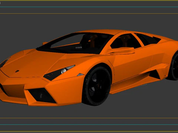Viewport: 178px width, 133px height.
Task: Select the orange side mirror on the door
Action: coord(122,51)
